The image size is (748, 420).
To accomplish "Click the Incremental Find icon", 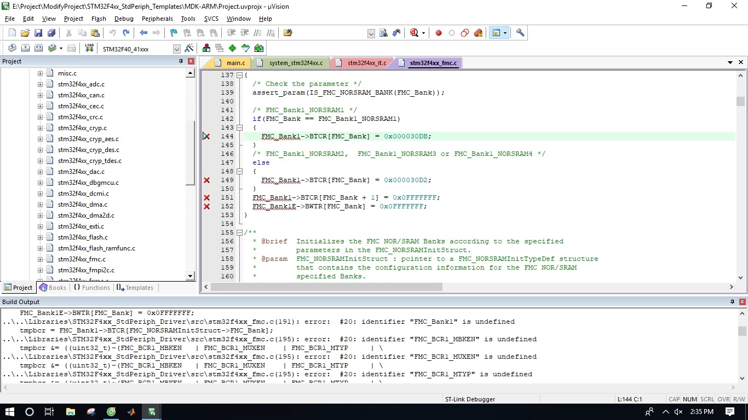I will [396, 33].
